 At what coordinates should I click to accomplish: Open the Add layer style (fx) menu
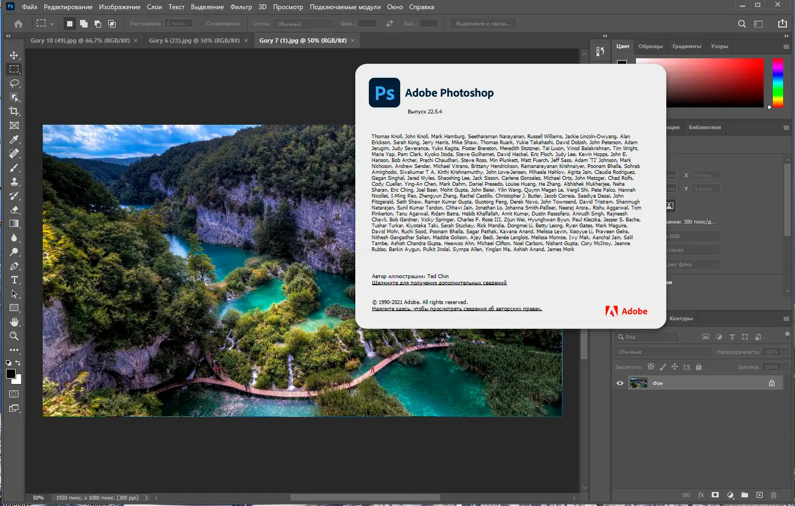click(701, 494)
